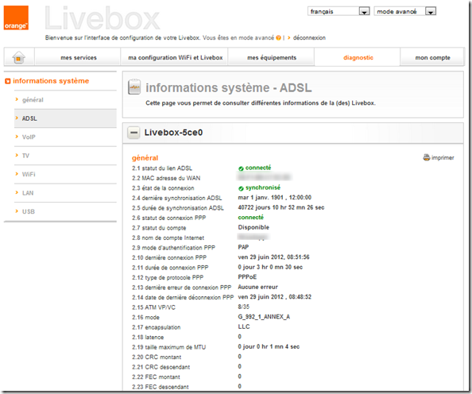Click green check icon beside connecté status
Image resolution: width=472 pixels, height=394 pixels.
pos(241,168)
